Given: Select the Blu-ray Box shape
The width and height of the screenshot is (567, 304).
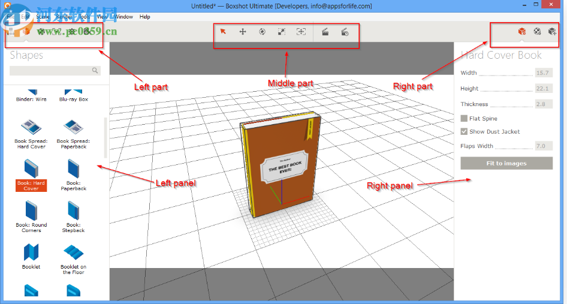Looking at the screenshot, I should [x=73, y=95].
